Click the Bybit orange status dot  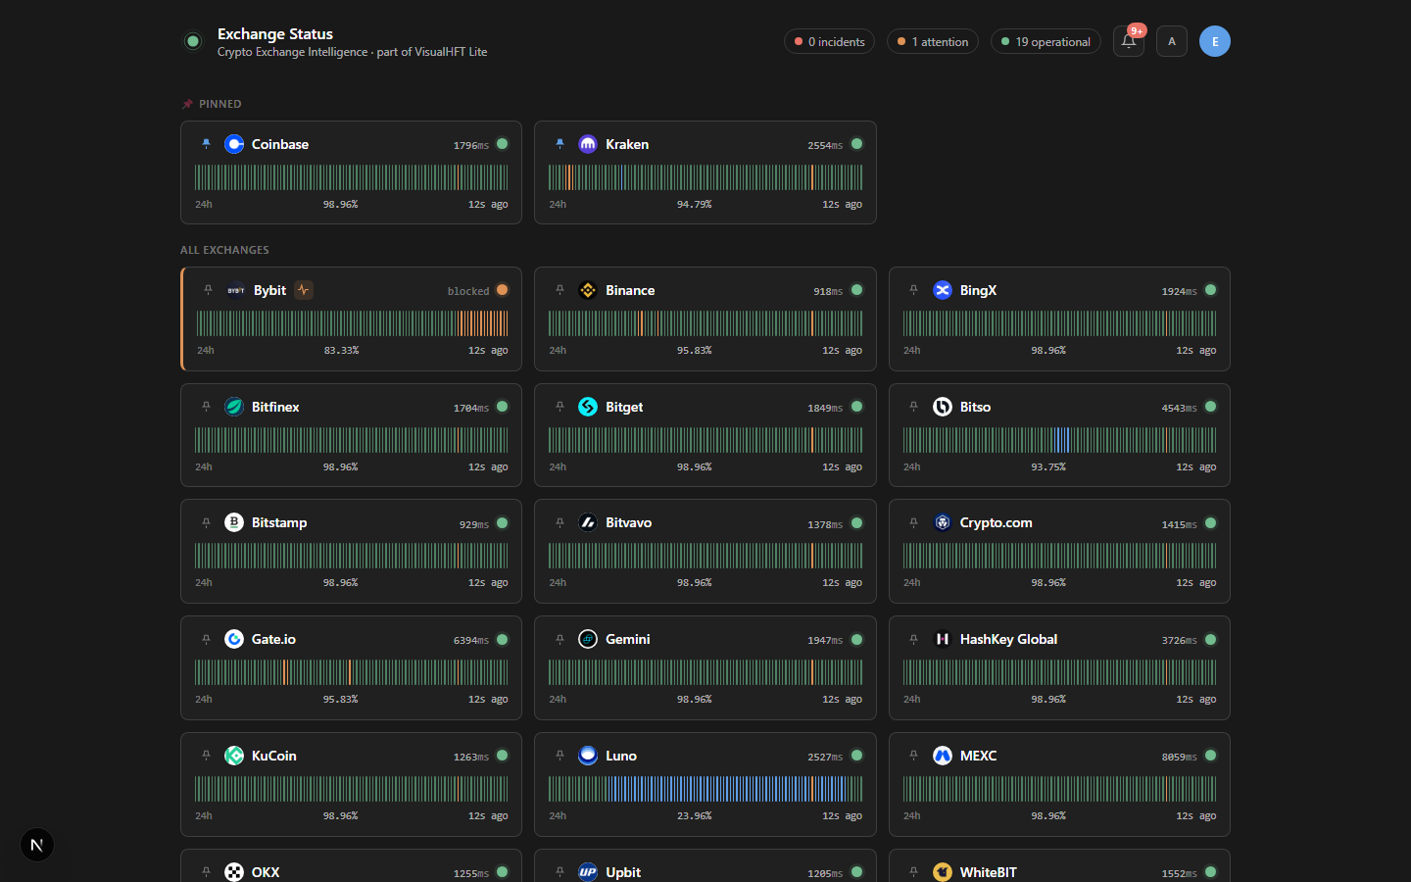pos(503,290)
